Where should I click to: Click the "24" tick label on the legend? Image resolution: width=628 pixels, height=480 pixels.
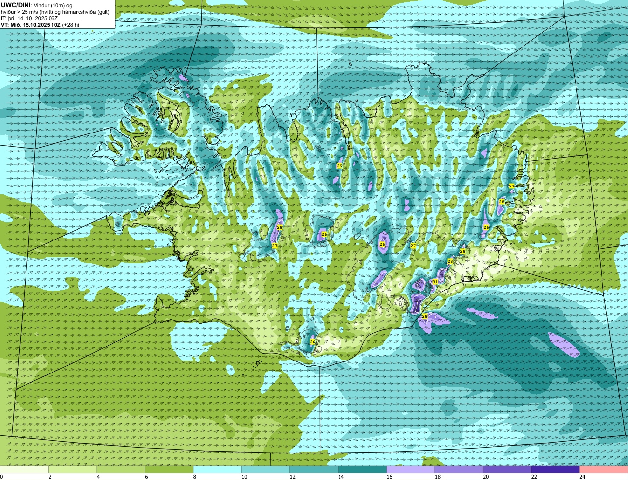pos(582,477)
